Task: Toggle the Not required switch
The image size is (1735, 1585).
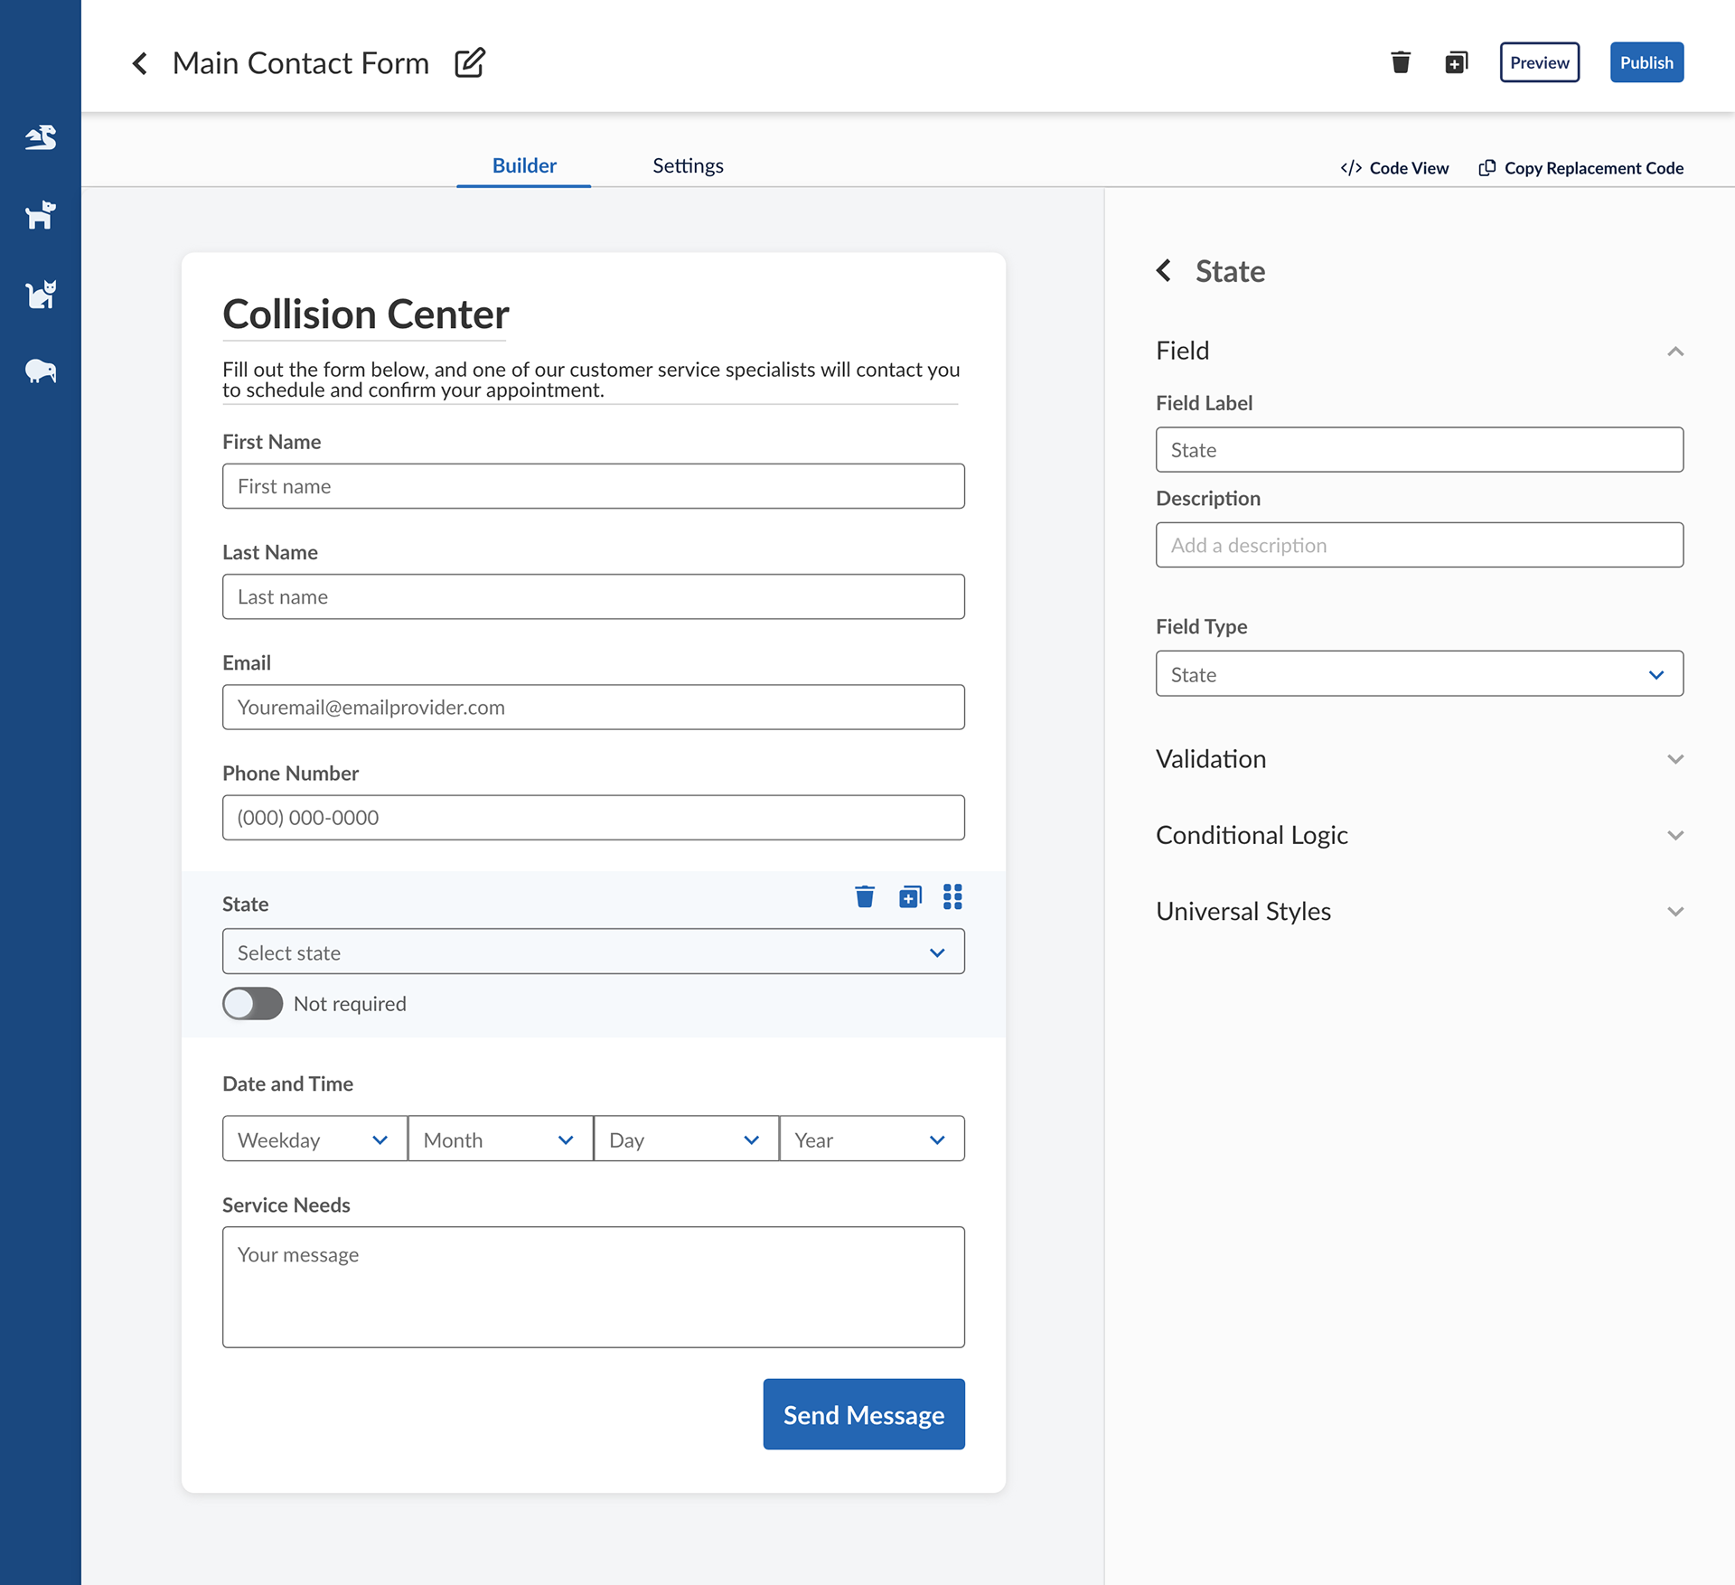Action: [x=252, y=1003]
